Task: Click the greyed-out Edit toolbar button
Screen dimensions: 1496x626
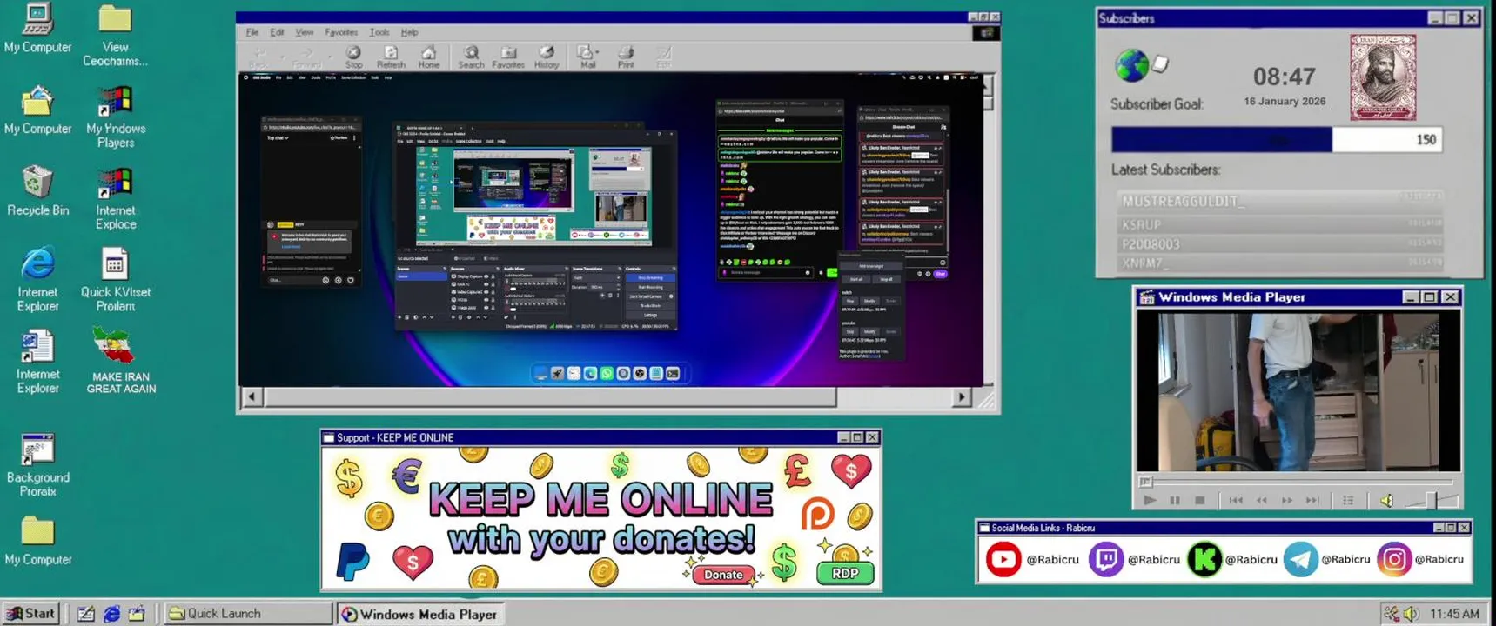Action: point(664,57)
